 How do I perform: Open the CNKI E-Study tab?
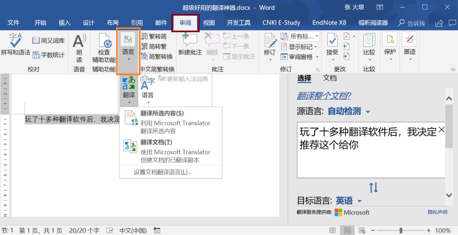click(x=281, y=23)
